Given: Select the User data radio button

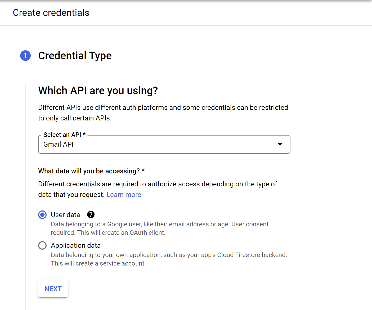Looking at the screenshot, I should click(x=42, y=215).
